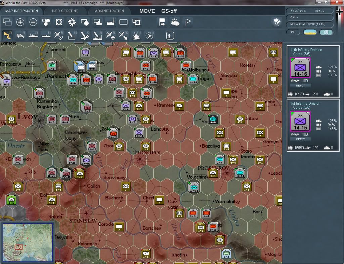Click the double flags button
The height and width of the screenshot is (264, 344).
277,22
